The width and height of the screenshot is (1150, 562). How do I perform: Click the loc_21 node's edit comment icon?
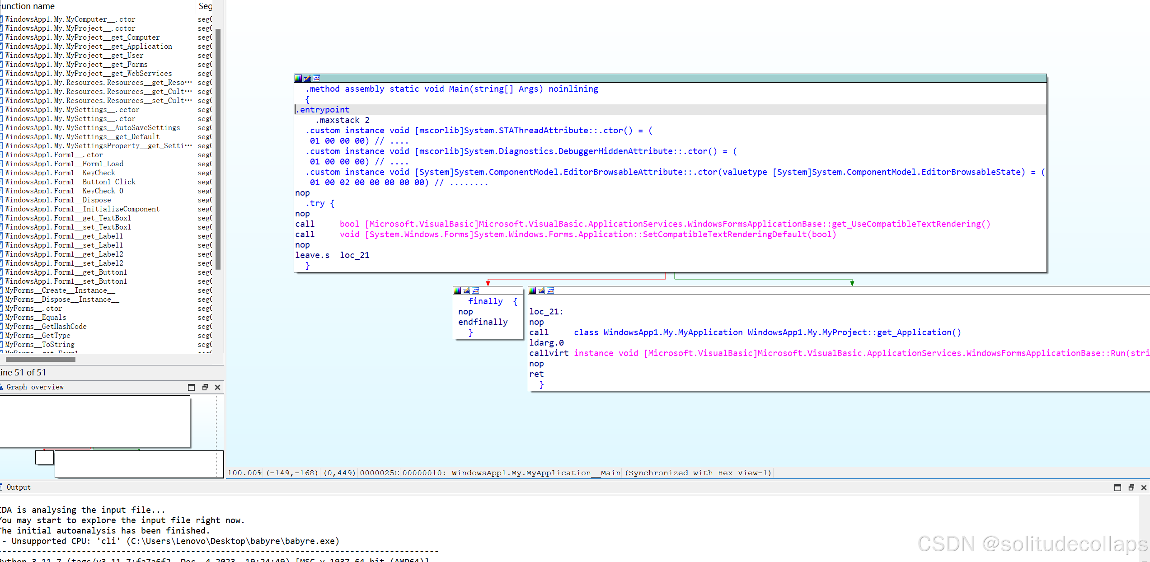pos(541,290)
